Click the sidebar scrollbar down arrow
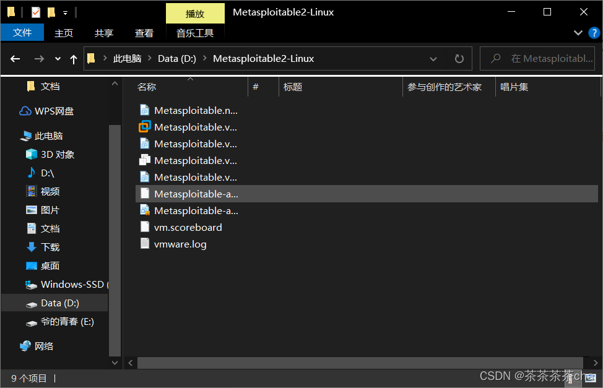 click(x=115, y=363)
